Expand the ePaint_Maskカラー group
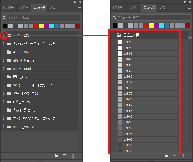This screenshot has height=162, width=193. [x=4, y=60]
